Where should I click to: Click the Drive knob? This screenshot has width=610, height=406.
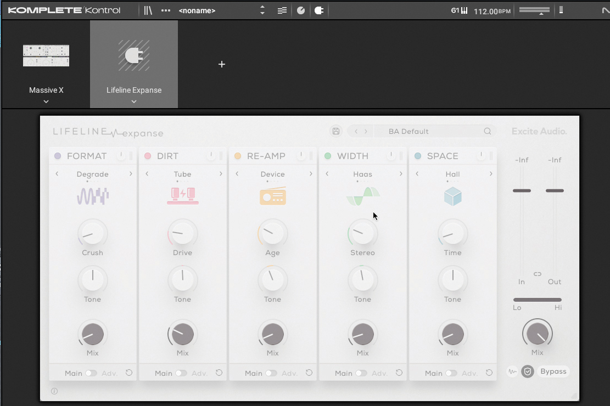tap(182, 233)
